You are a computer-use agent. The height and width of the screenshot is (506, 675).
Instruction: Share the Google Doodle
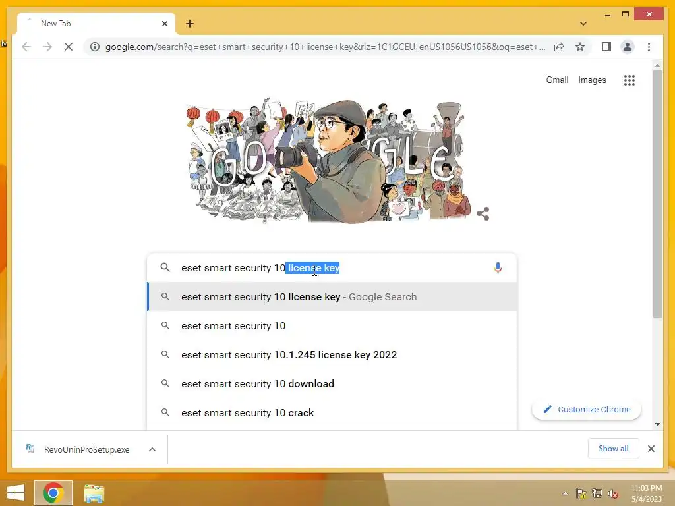[483, 214]
